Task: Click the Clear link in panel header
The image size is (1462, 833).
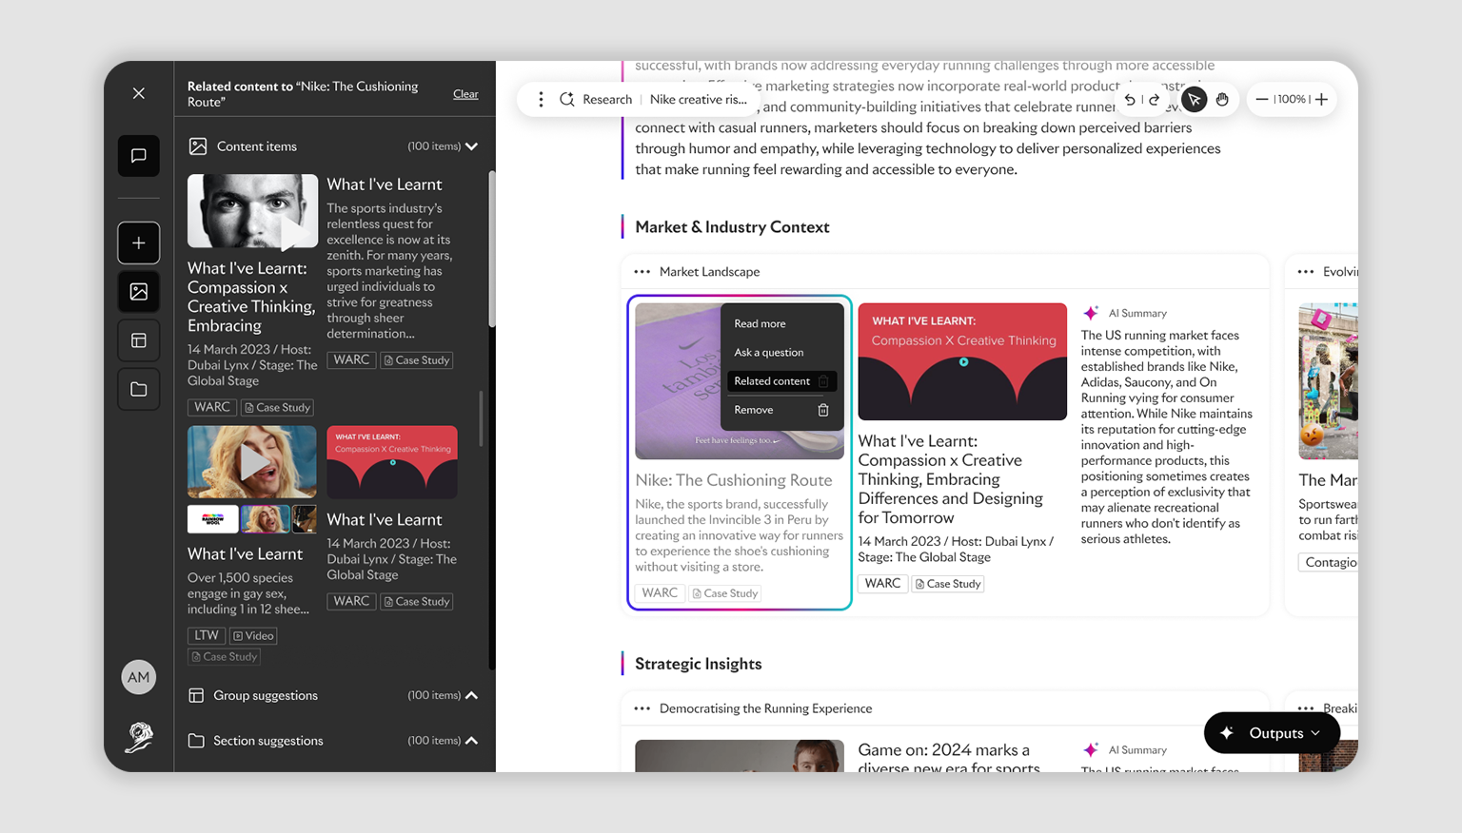Action: coord(465,94)
